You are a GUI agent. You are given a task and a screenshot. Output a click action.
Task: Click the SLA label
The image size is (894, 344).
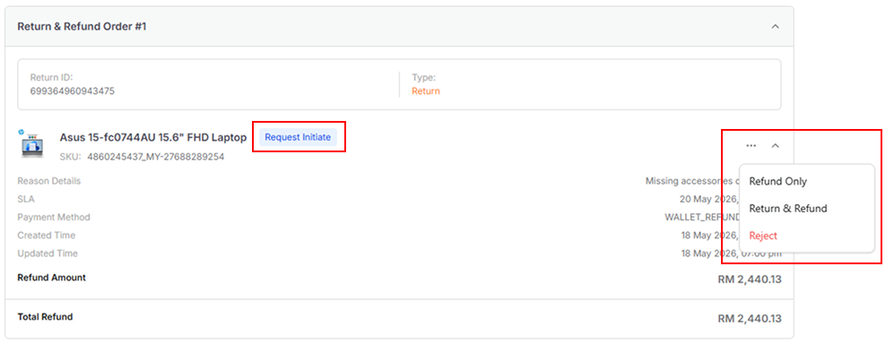(x=26, y=200)
